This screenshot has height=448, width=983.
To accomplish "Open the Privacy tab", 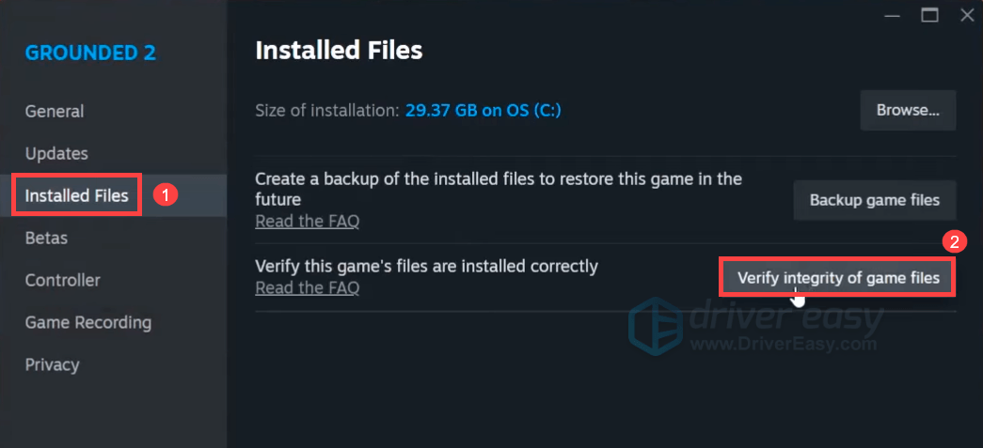I will [x=52, y=364].
